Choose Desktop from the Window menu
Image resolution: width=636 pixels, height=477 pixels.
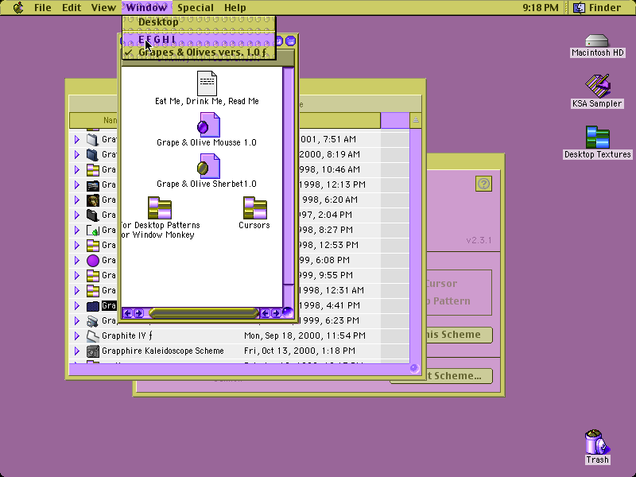(x=199, y=22)
